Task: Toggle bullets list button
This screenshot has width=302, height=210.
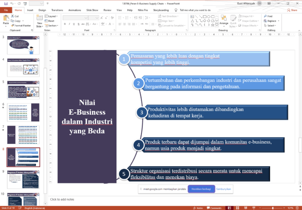Action: point(121,18)
